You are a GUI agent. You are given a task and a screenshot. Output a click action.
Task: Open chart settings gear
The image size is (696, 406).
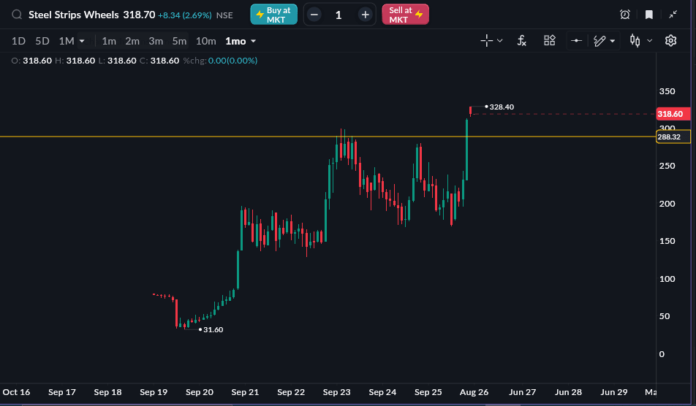[x=670, y=41]
